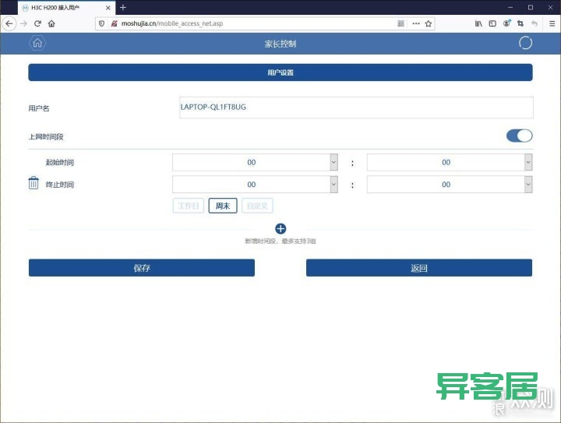Screen dimensions: 561x423
Task: Click the browser forward arrow
Action: tap(23, 23)
